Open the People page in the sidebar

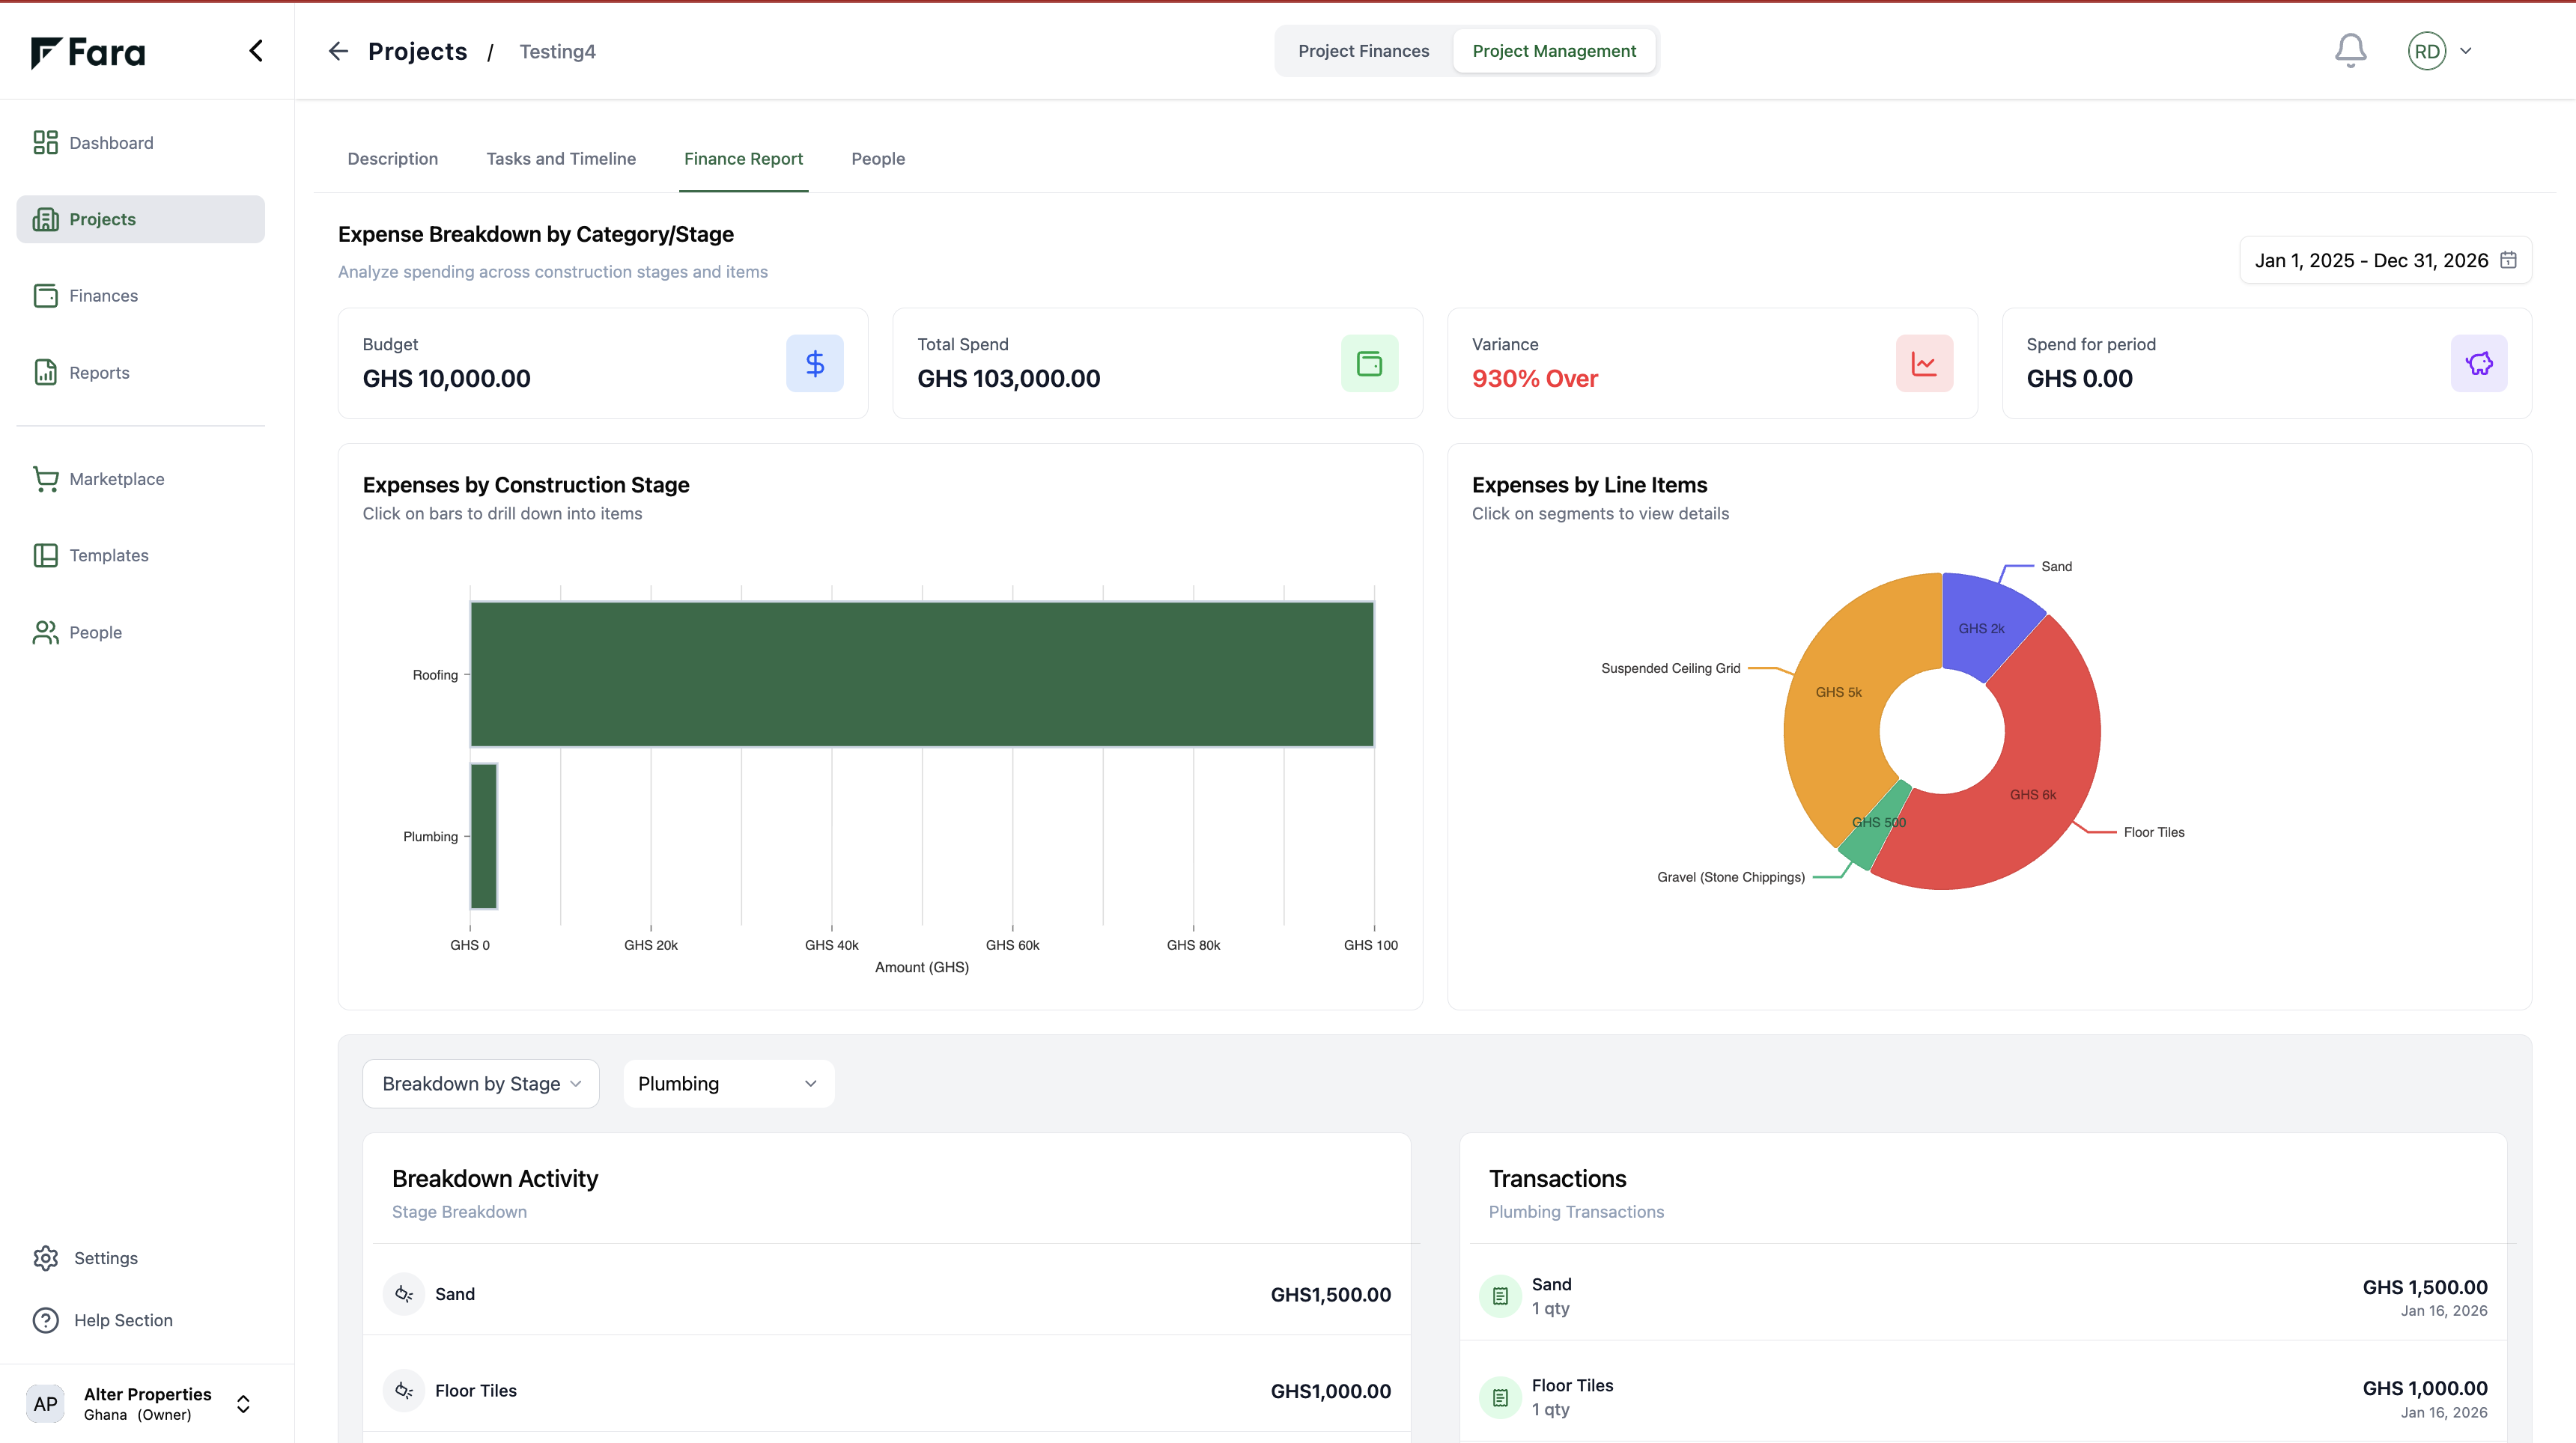point(140,632)
